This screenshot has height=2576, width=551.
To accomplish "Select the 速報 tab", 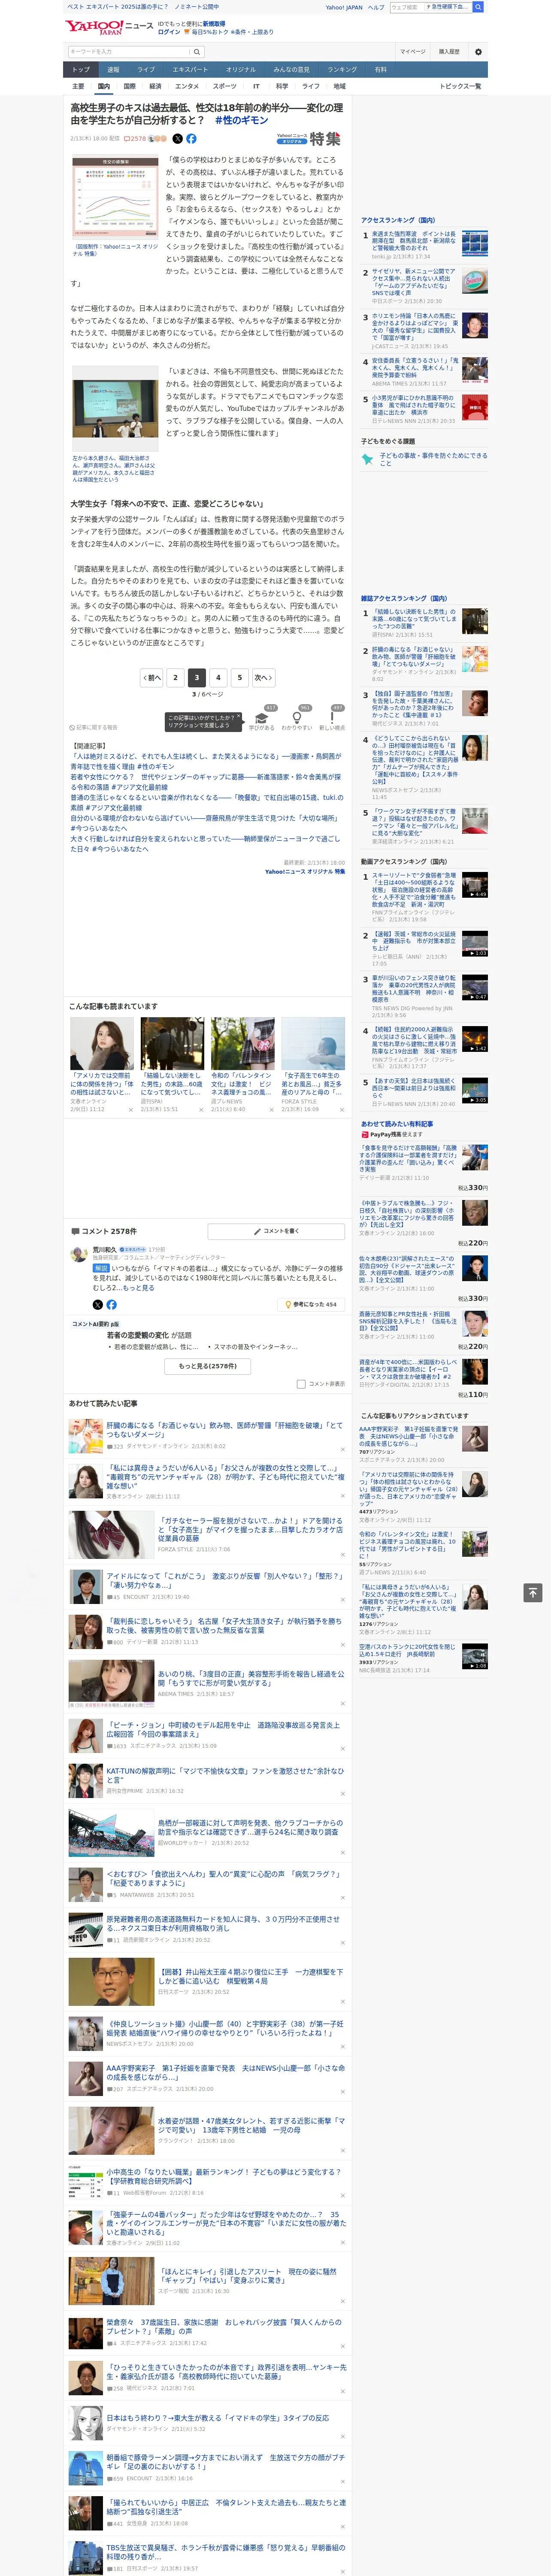I will click(113, 70).
